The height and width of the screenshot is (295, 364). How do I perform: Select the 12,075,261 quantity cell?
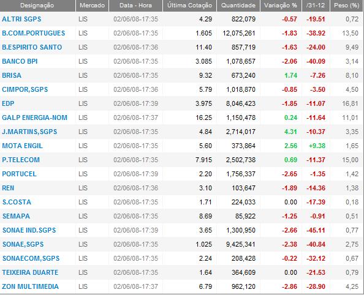(x=239, y=33)
